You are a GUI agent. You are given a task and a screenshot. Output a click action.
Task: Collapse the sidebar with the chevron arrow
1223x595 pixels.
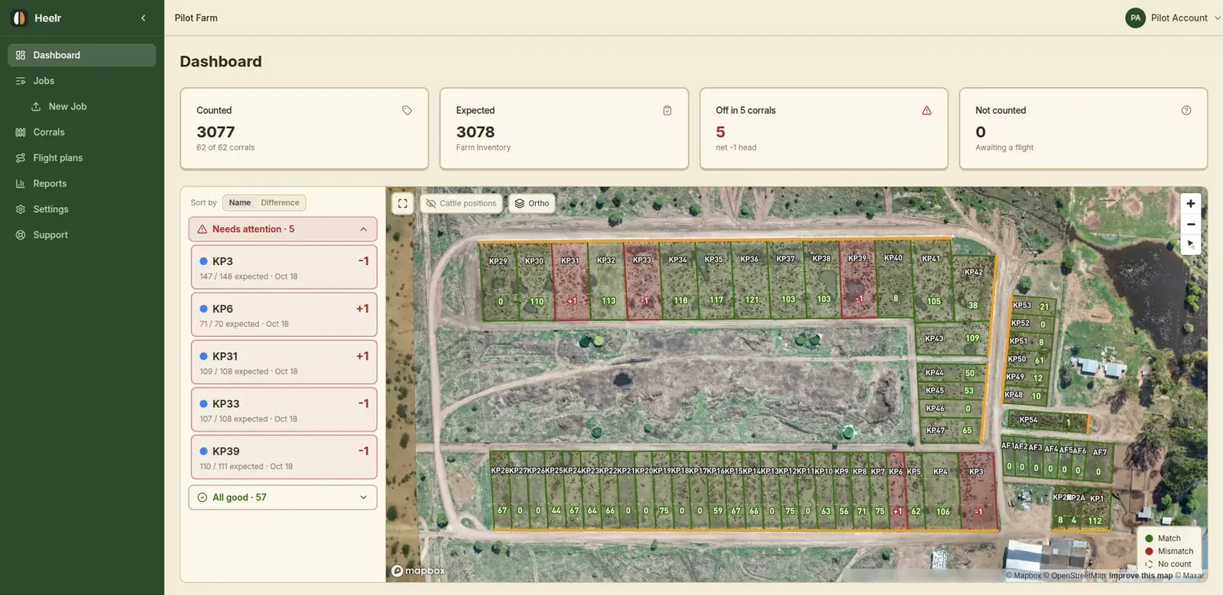(x=143, y=18)
